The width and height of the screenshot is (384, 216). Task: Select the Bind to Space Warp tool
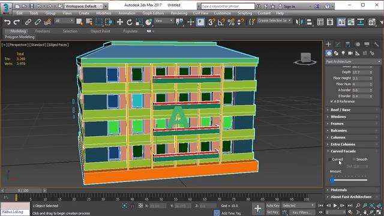(47, 22)
